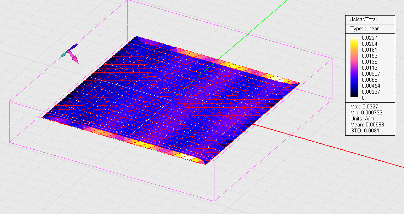Click the center of the meshed current plate

(171, 100)
